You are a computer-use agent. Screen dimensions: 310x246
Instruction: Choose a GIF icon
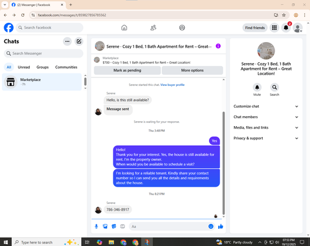tap(123, 226)
